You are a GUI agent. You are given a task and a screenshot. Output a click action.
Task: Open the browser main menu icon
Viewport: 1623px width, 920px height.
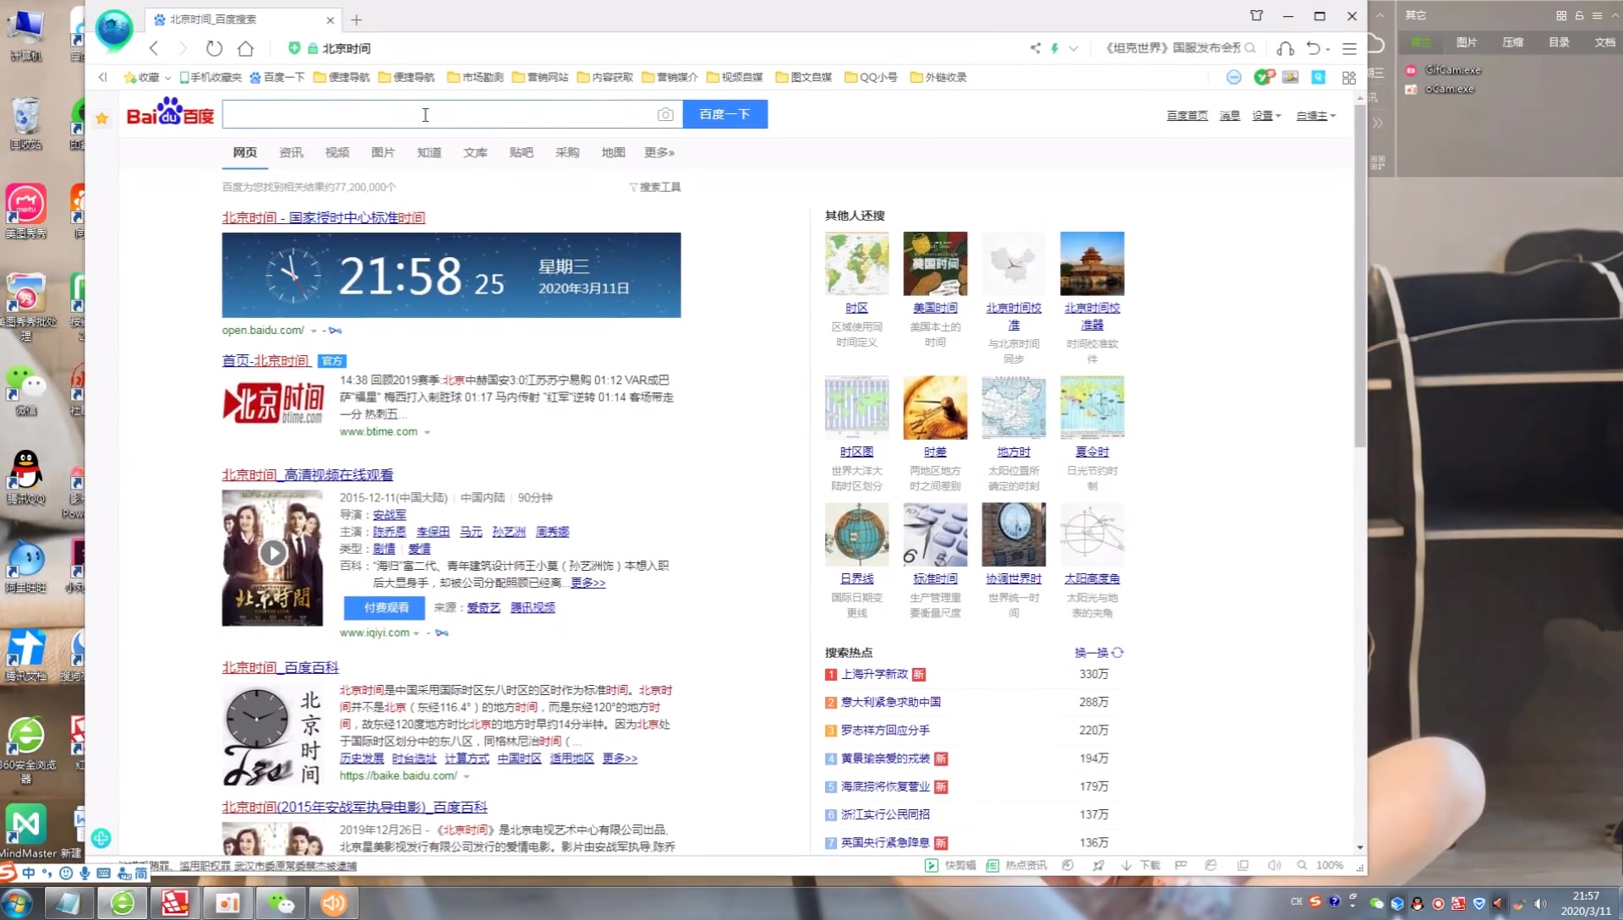click(x=1349, y=48)
